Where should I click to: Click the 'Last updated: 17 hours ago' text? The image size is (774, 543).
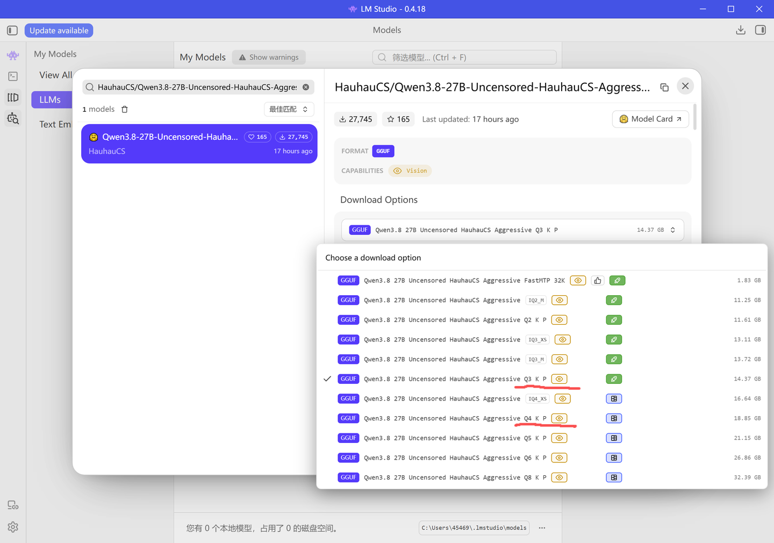point(470,119)
